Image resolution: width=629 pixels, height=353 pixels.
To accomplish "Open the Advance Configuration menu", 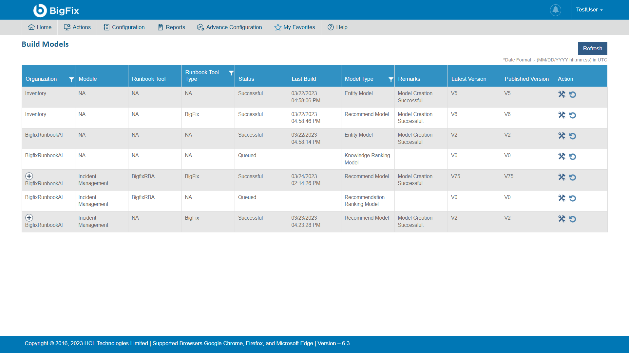I will (x=230, y=27).
